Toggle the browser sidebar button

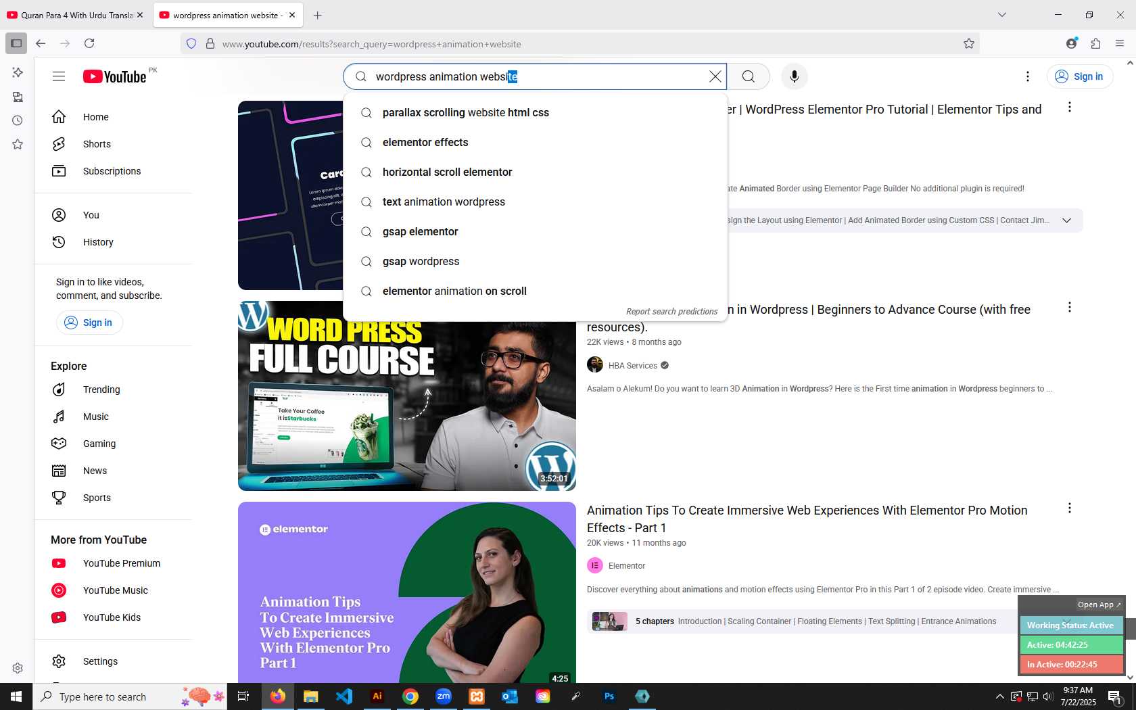tap(16, 43)
